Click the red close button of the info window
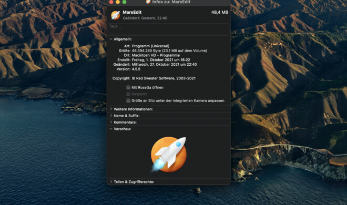 click(111, 2)
